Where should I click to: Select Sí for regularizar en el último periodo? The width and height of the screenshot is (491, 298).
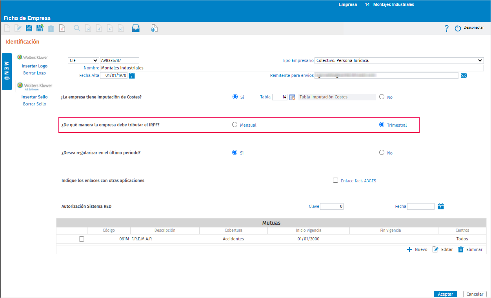pyautogui.click(x=235, y=153)
